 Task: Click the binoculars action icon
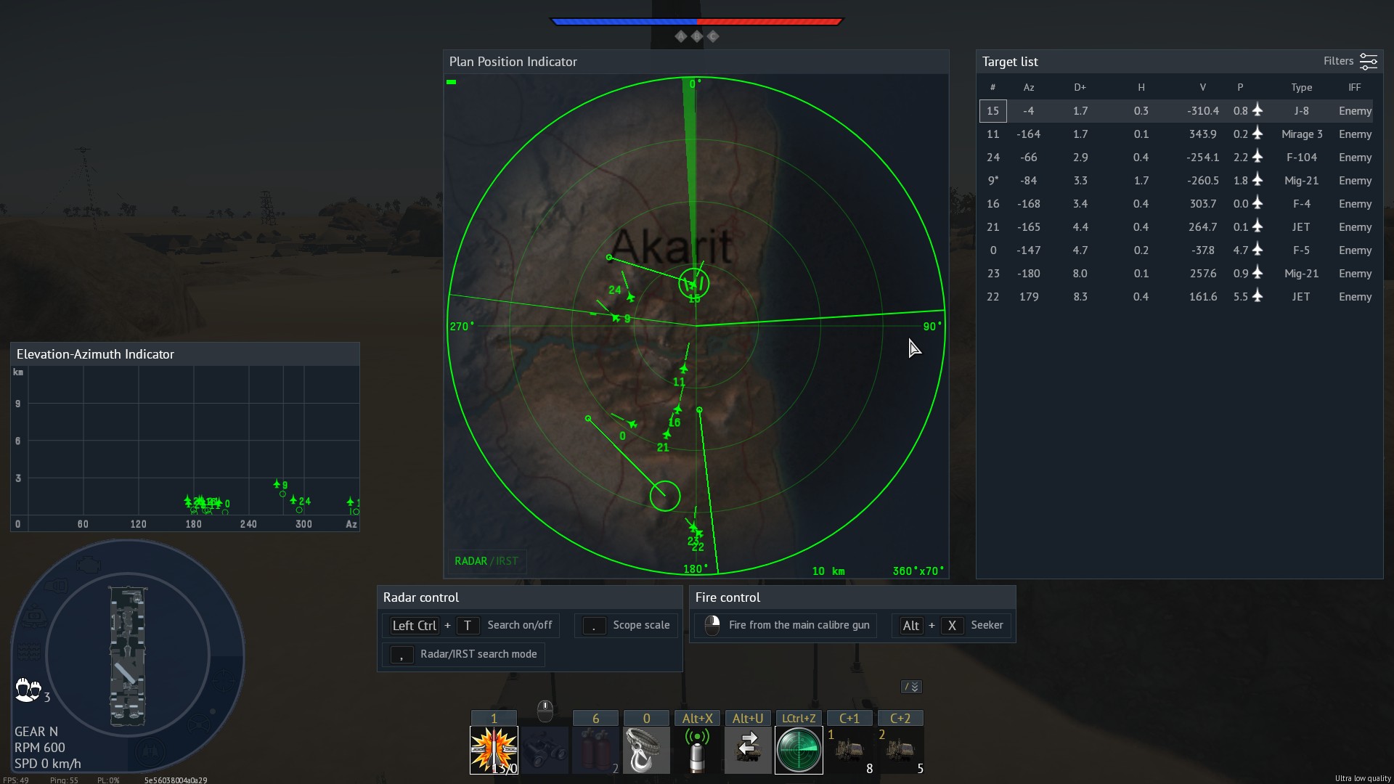[545, 750]
